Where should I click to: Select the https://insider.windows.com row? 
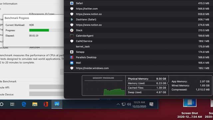[138, 68]
